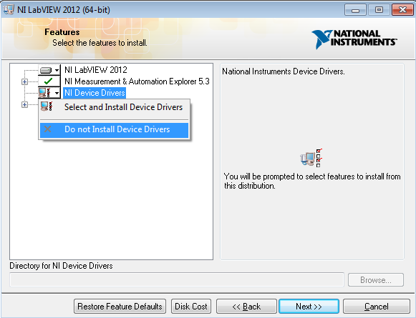416x318 pixels.
Task: Click computer icon beside Select and Install
Action: click(x=47, y=106)
